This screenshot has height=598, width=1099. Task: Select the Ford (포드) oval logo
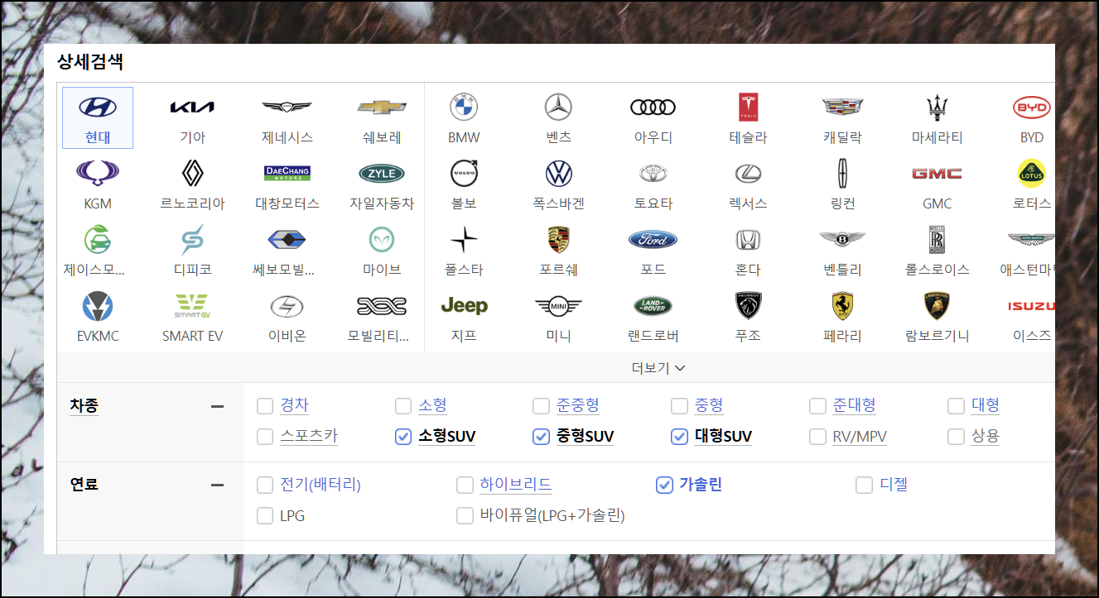653,239
